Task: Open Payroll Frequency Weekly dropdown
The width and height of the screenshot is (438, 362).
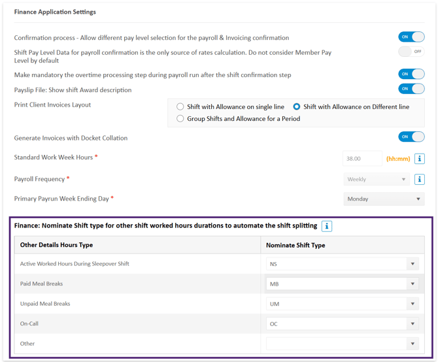Action: 377,179
